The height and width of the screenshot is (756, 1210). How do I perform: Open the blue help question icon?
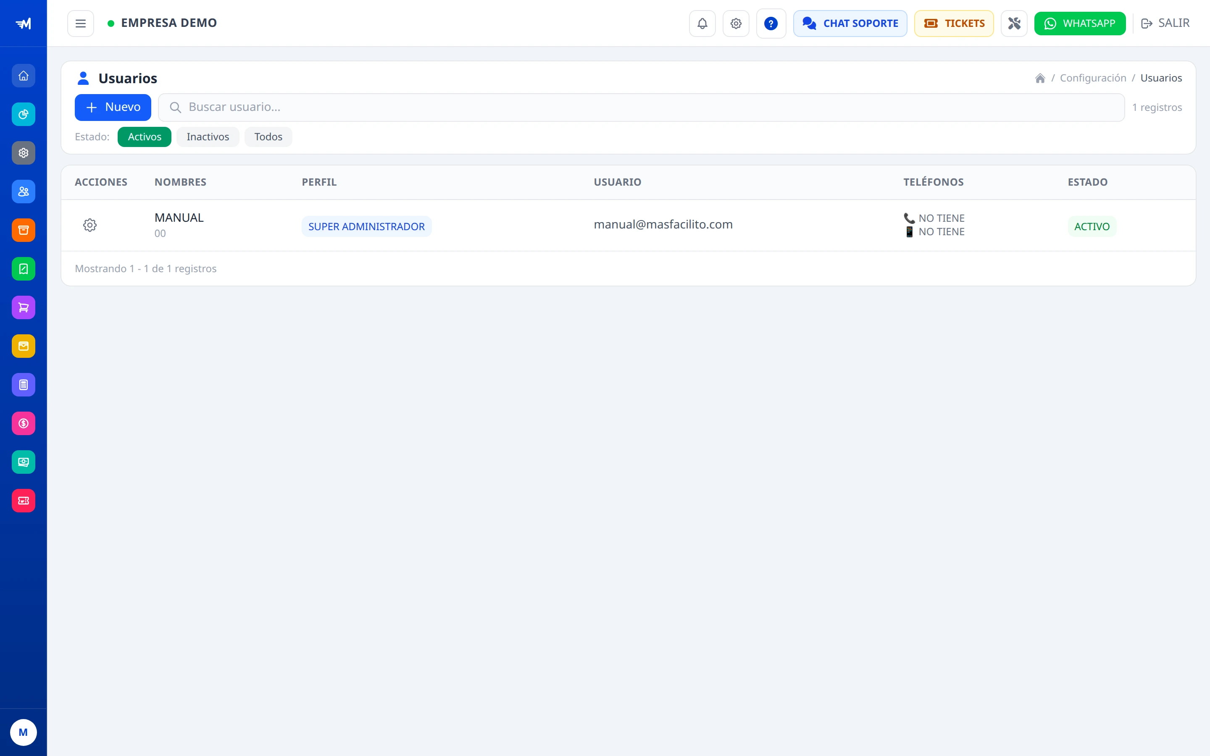(x=771, y=24)
